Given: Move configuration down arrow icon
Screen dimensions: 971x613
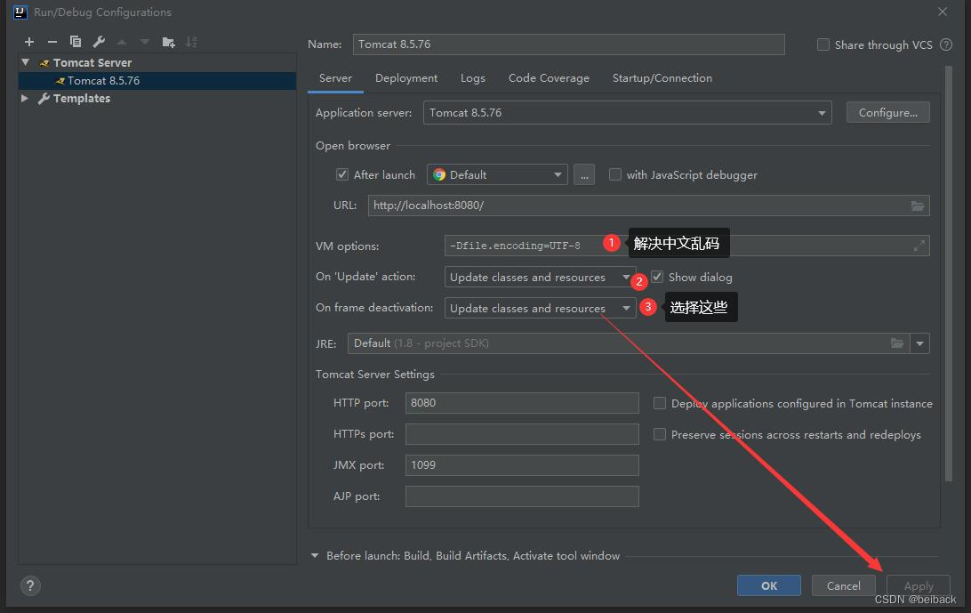Looking at the screenshot, I should [145, 42].
